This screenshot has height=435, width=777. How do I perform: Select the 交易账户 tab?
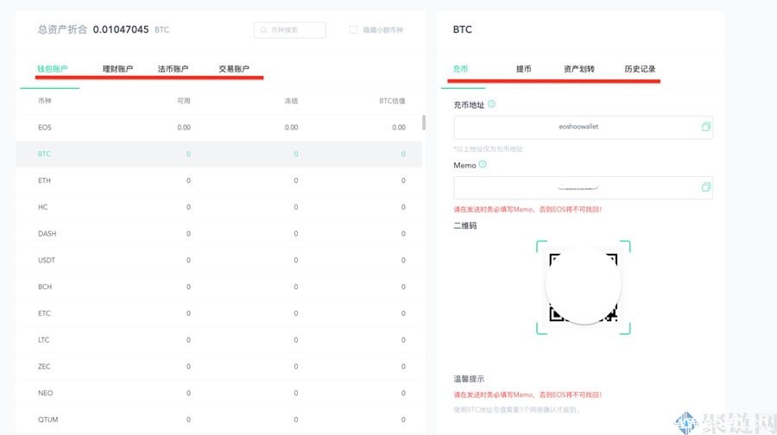tap(234, 69)
